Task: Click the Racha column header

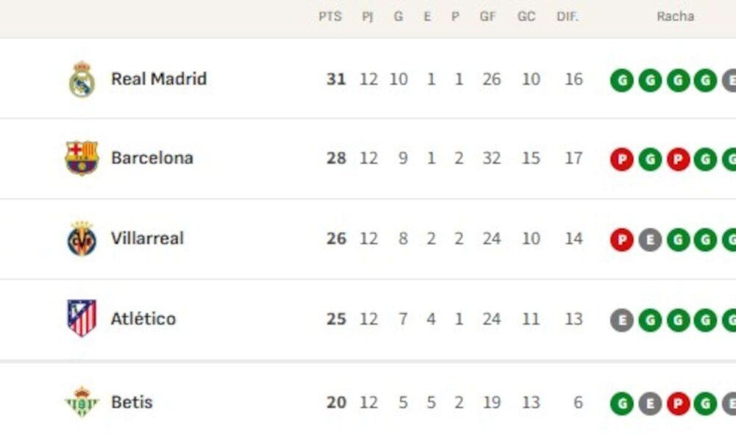Action: (676, 16)
